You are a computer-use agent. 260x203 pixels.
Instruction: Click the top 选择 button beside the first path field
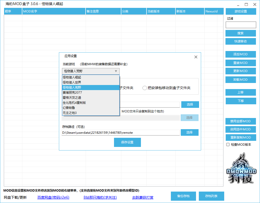coord(190,104)
